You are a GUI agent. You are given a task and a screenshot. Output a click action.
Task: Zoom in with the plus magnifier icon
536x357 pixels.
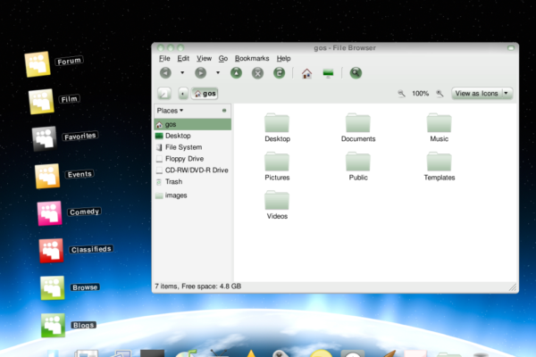point(440,93)
